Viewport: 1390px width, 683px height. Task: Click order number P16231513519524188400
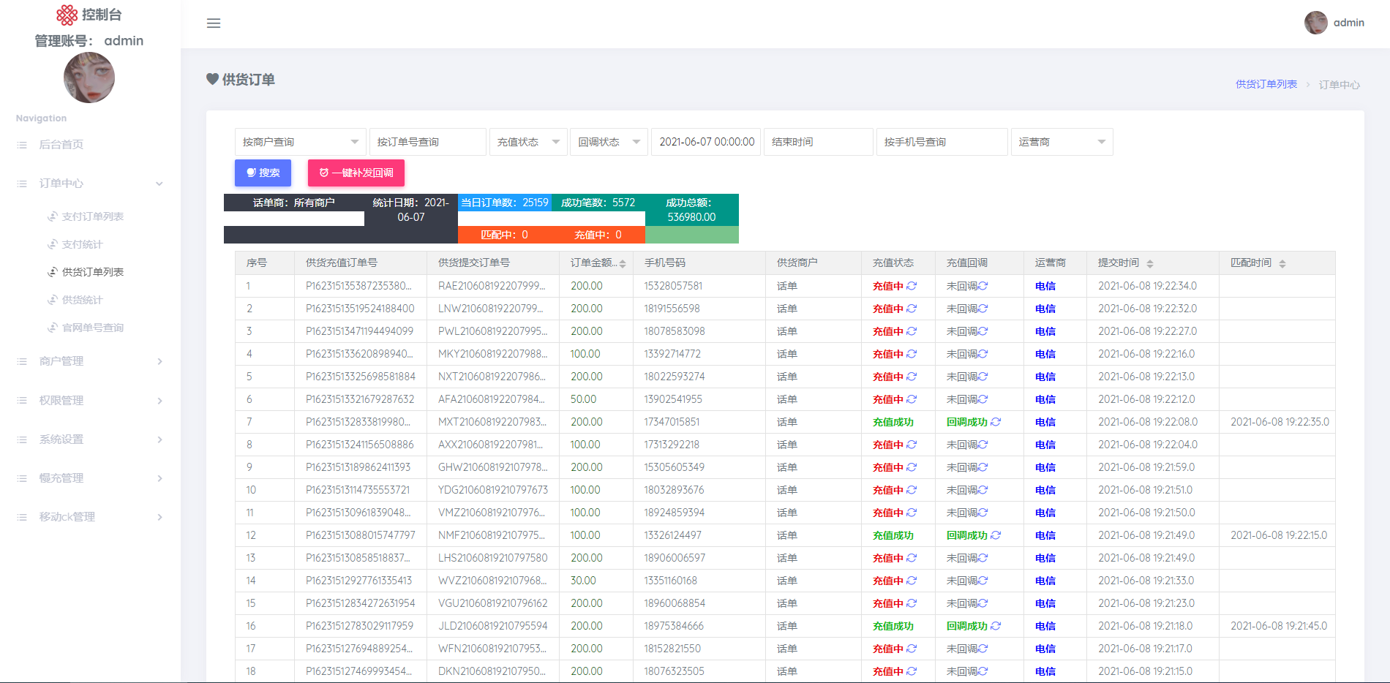tap(360, 309)
